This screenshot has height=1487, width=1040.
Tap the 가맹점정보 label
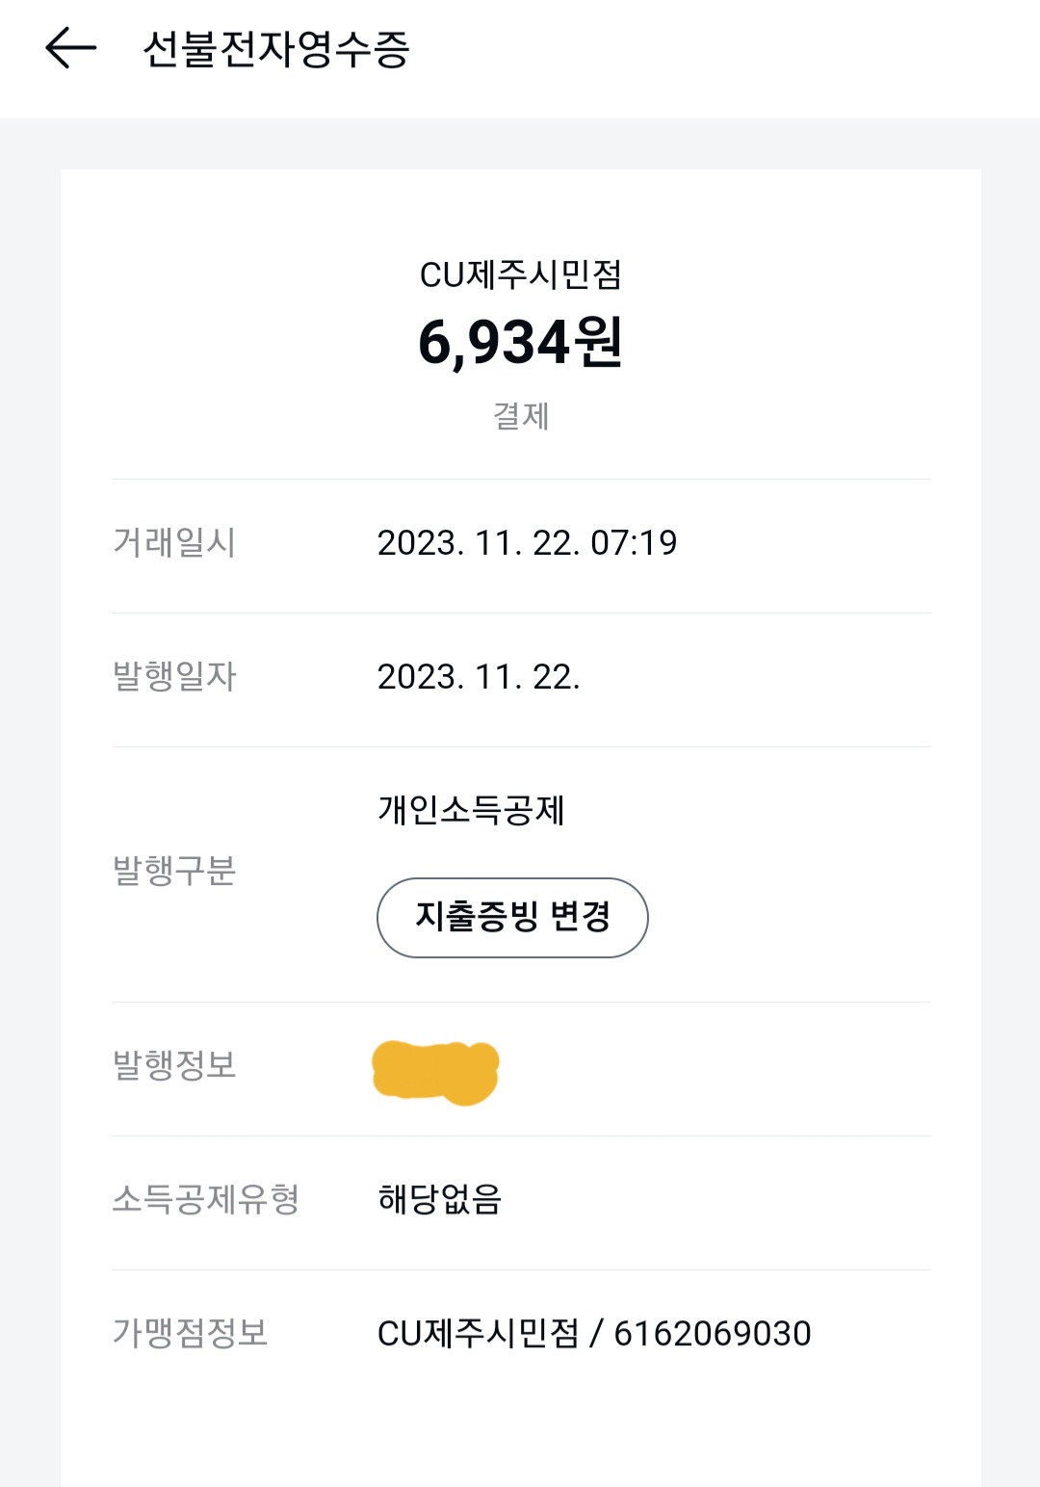tap(191, 1333)
